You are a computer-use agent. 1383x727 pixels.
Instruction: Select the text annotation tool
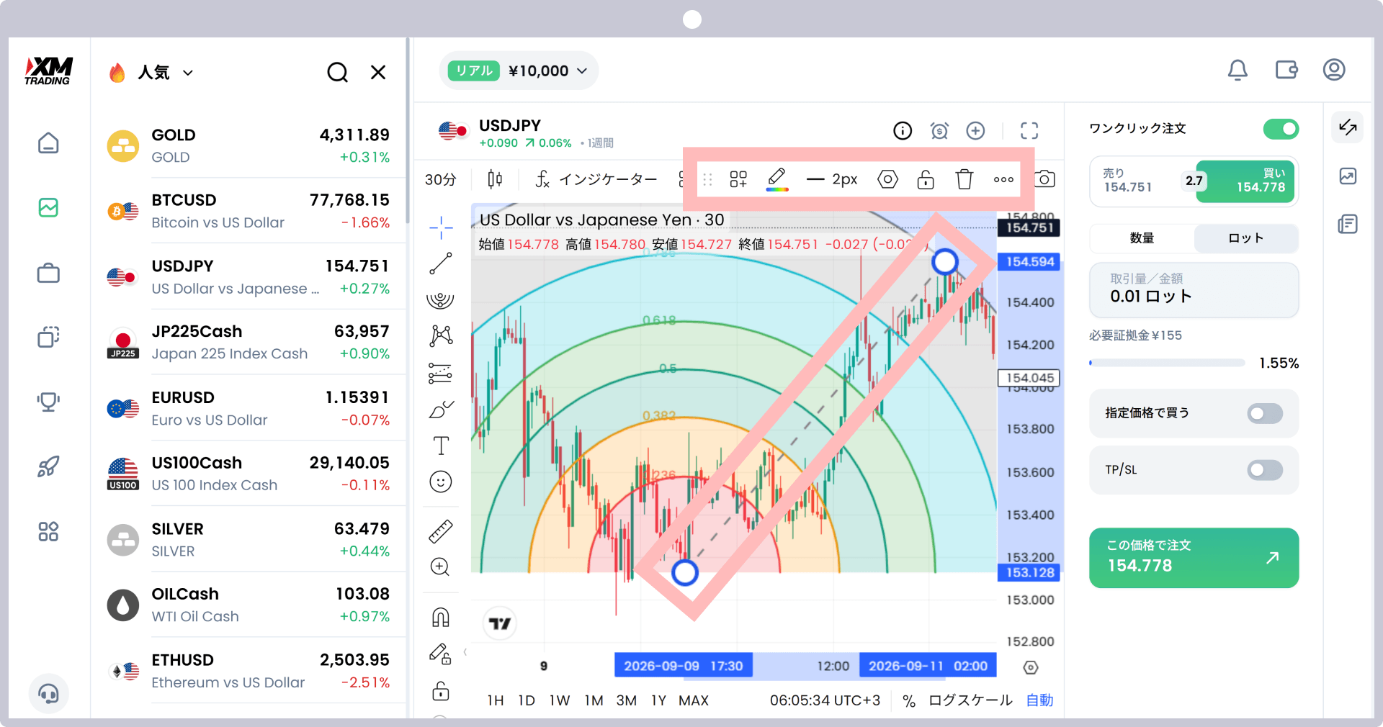click(441, 446)
